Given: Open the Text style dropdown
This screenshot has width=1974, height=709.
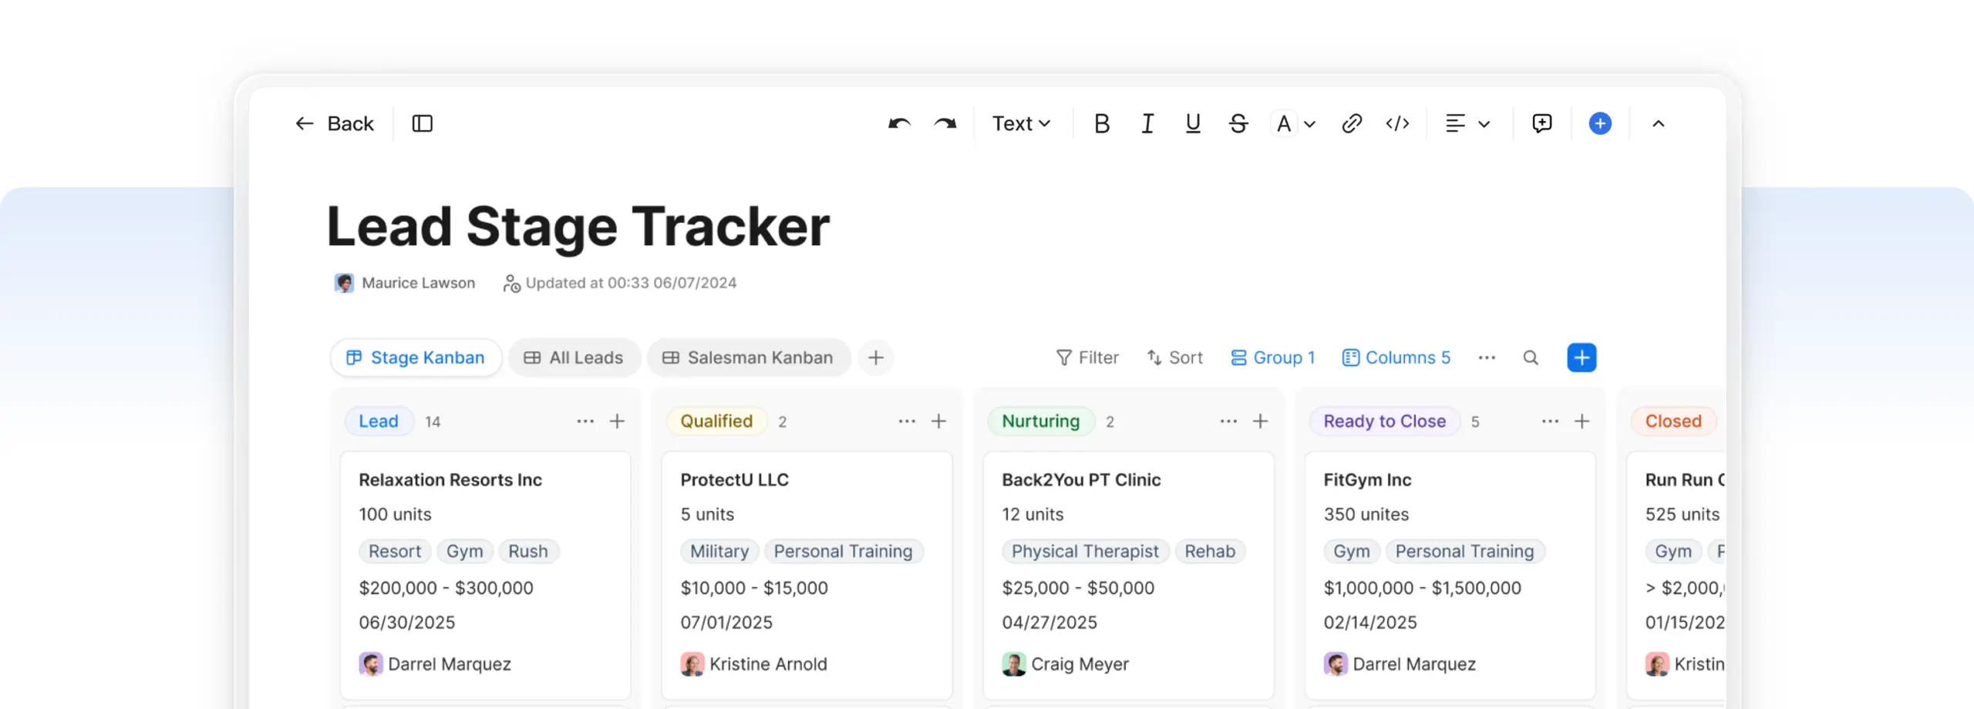Looking at the screenshot, I should [1021, 123].
